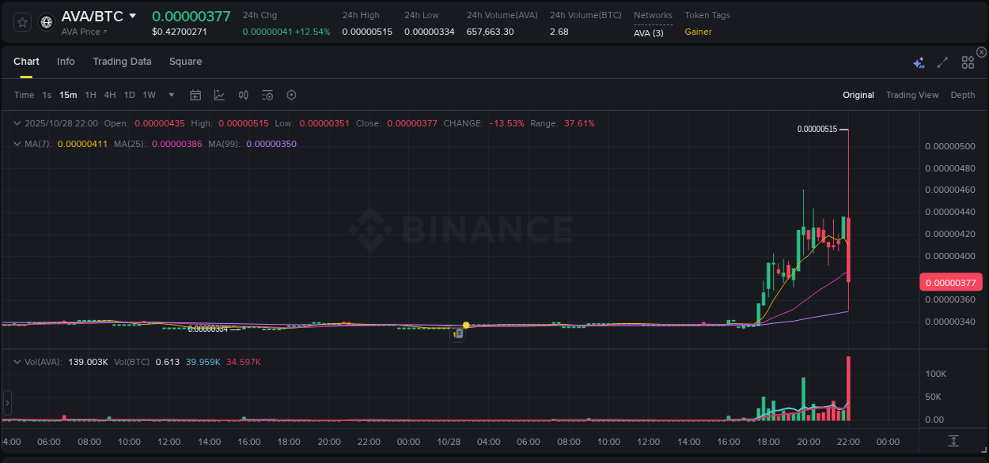Open the widgets layout icon
This screenshot has width=989, height=463.
[x=968, y=62]
